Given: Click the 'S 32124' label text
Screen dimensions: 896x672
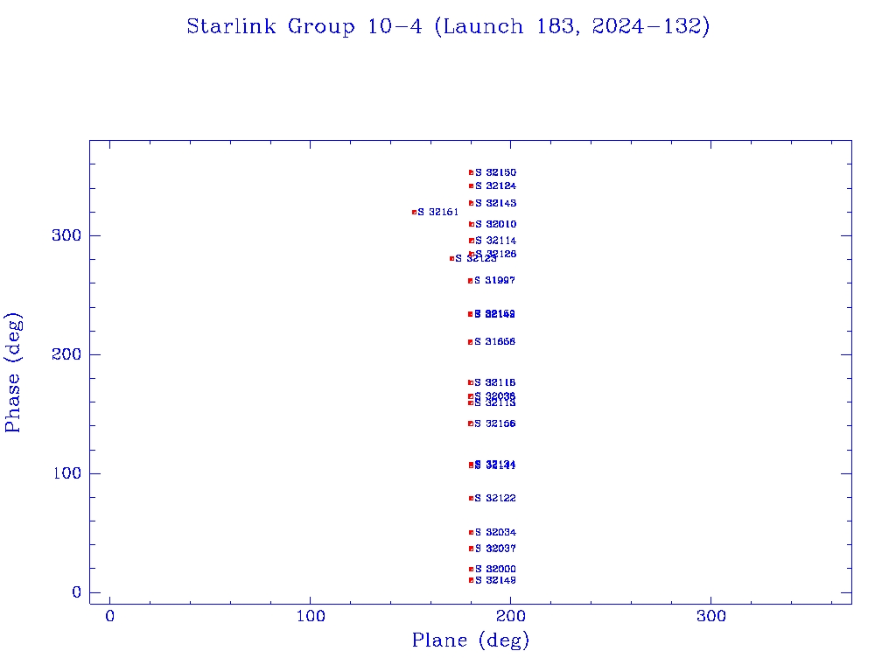Looking at the screenshot, I should 495,185.
